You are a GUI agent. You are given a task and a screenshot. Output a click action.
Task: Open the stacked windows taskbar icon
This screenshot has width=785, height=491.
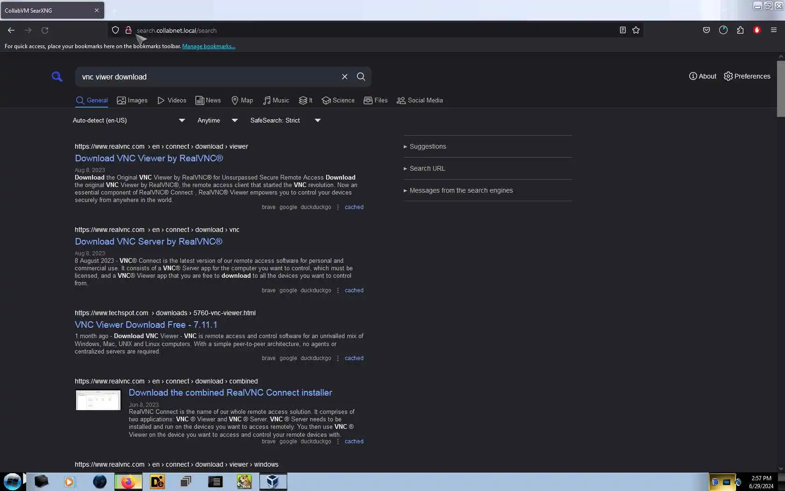coord(186,482)
